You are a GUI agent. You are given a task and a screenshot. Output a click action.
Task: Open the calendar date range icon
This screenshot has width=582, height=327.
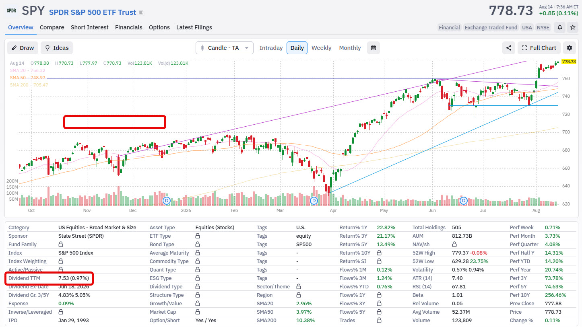tap(374, 48)
